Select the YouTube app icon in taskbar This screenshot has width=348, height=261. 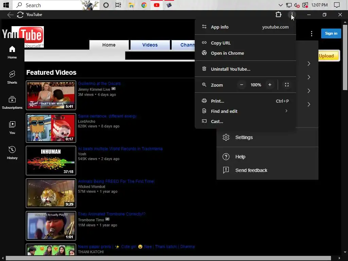tap(157, 5)
